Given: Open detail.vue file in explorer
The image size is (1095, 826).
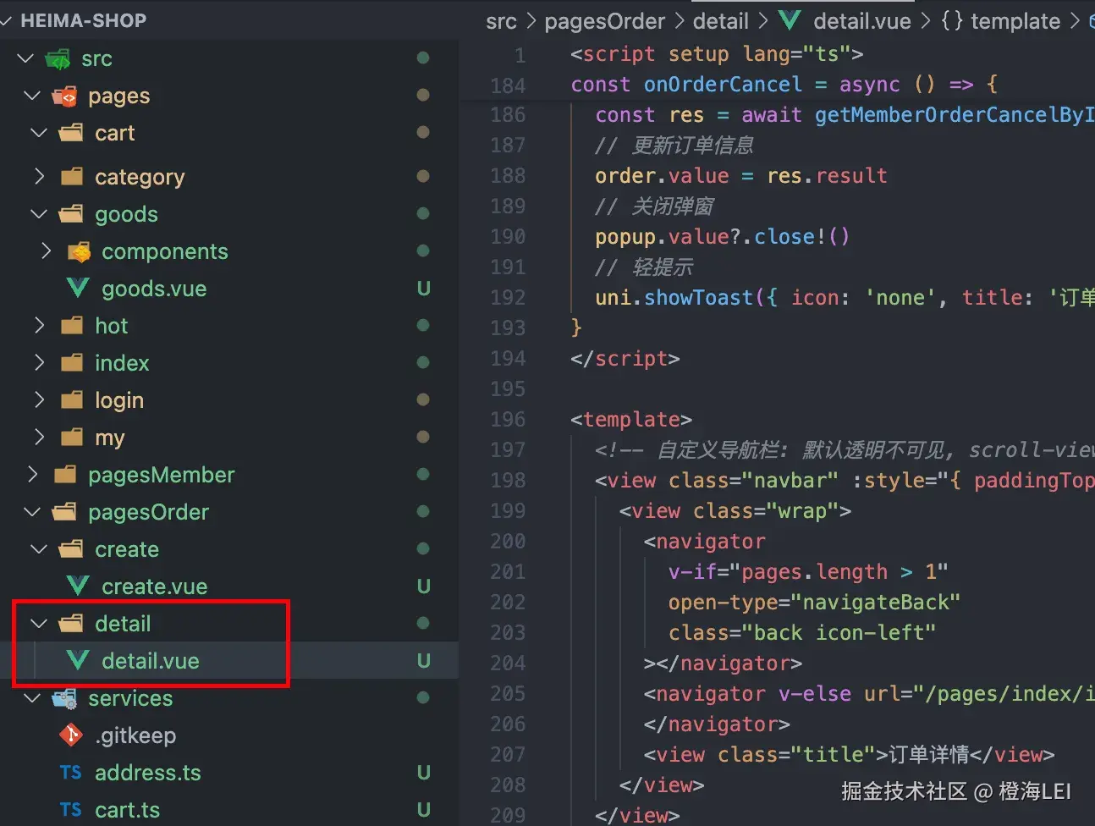Looking at the screenshot, I should (151, 661).
